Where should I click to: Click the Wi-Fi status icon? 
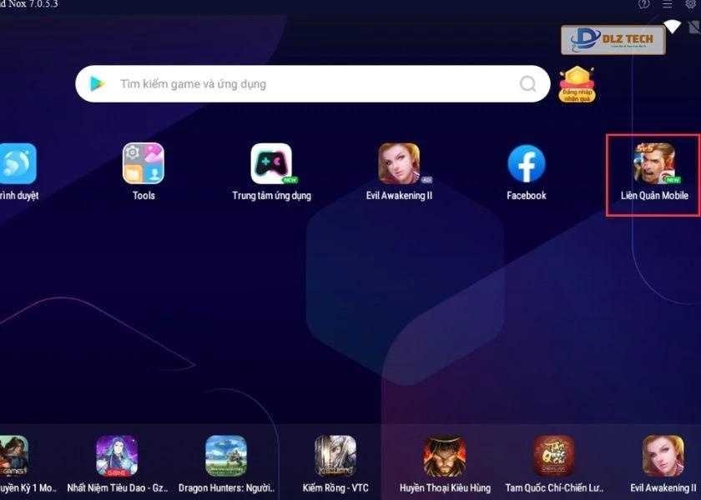pyautogui.click(x=672, y=28)
